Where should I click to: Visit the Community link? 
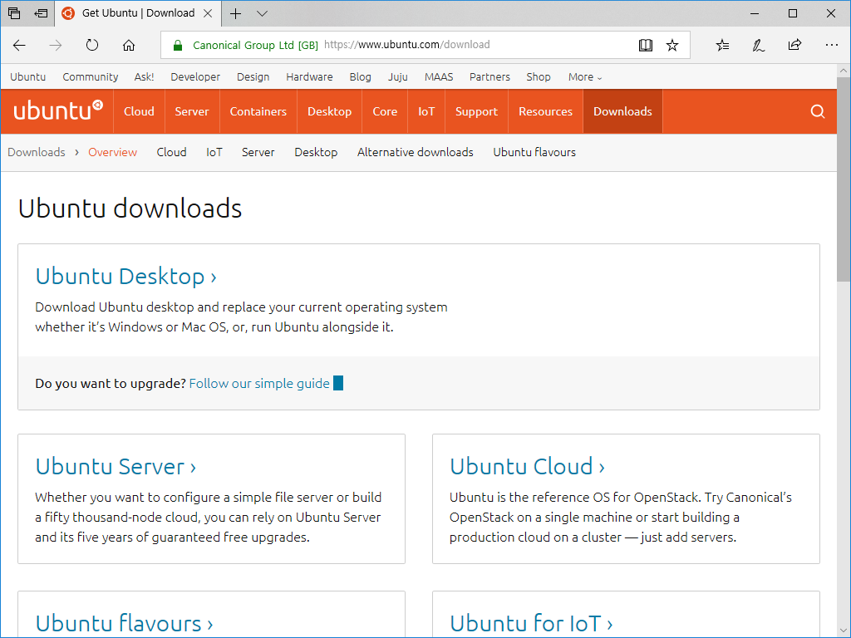pos(90,77)
